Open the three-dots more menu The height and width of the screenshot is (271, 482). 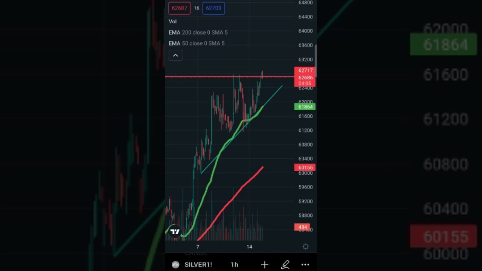coord(305,265)
